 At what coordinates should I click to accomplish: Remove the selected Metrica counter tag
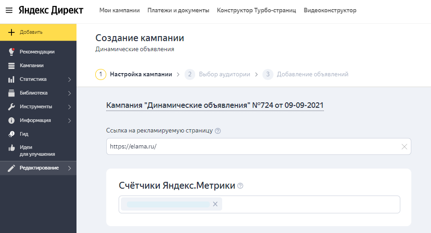[215, 204]
